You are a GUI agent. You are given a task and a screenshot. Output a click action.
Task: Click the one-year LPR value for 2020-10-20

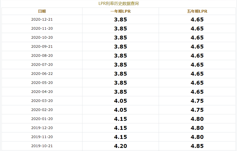coord(121,38)
